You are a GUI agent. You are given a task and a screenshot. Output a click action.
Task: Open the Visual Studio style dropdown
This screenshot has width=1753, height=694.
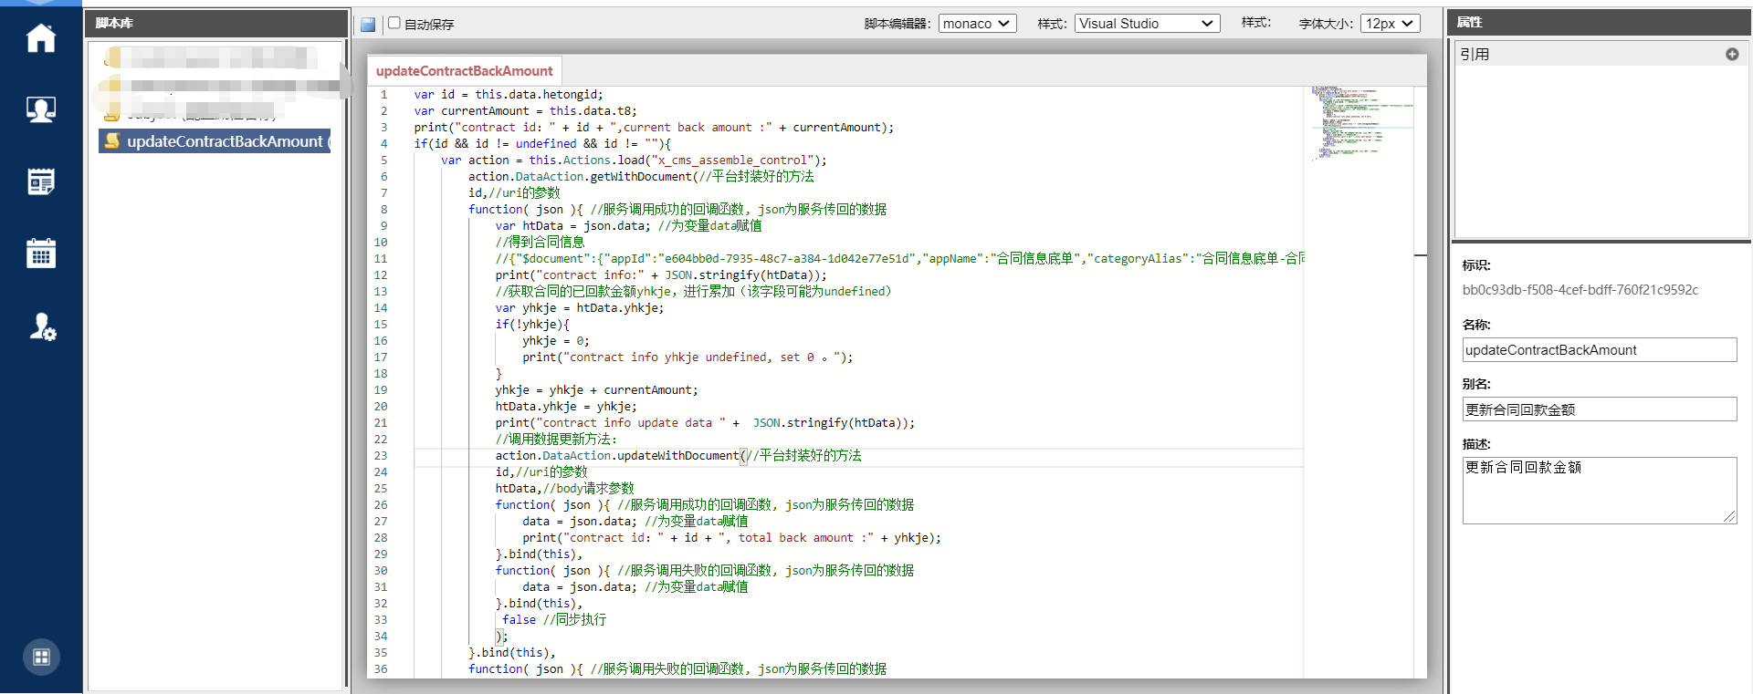1147,24
